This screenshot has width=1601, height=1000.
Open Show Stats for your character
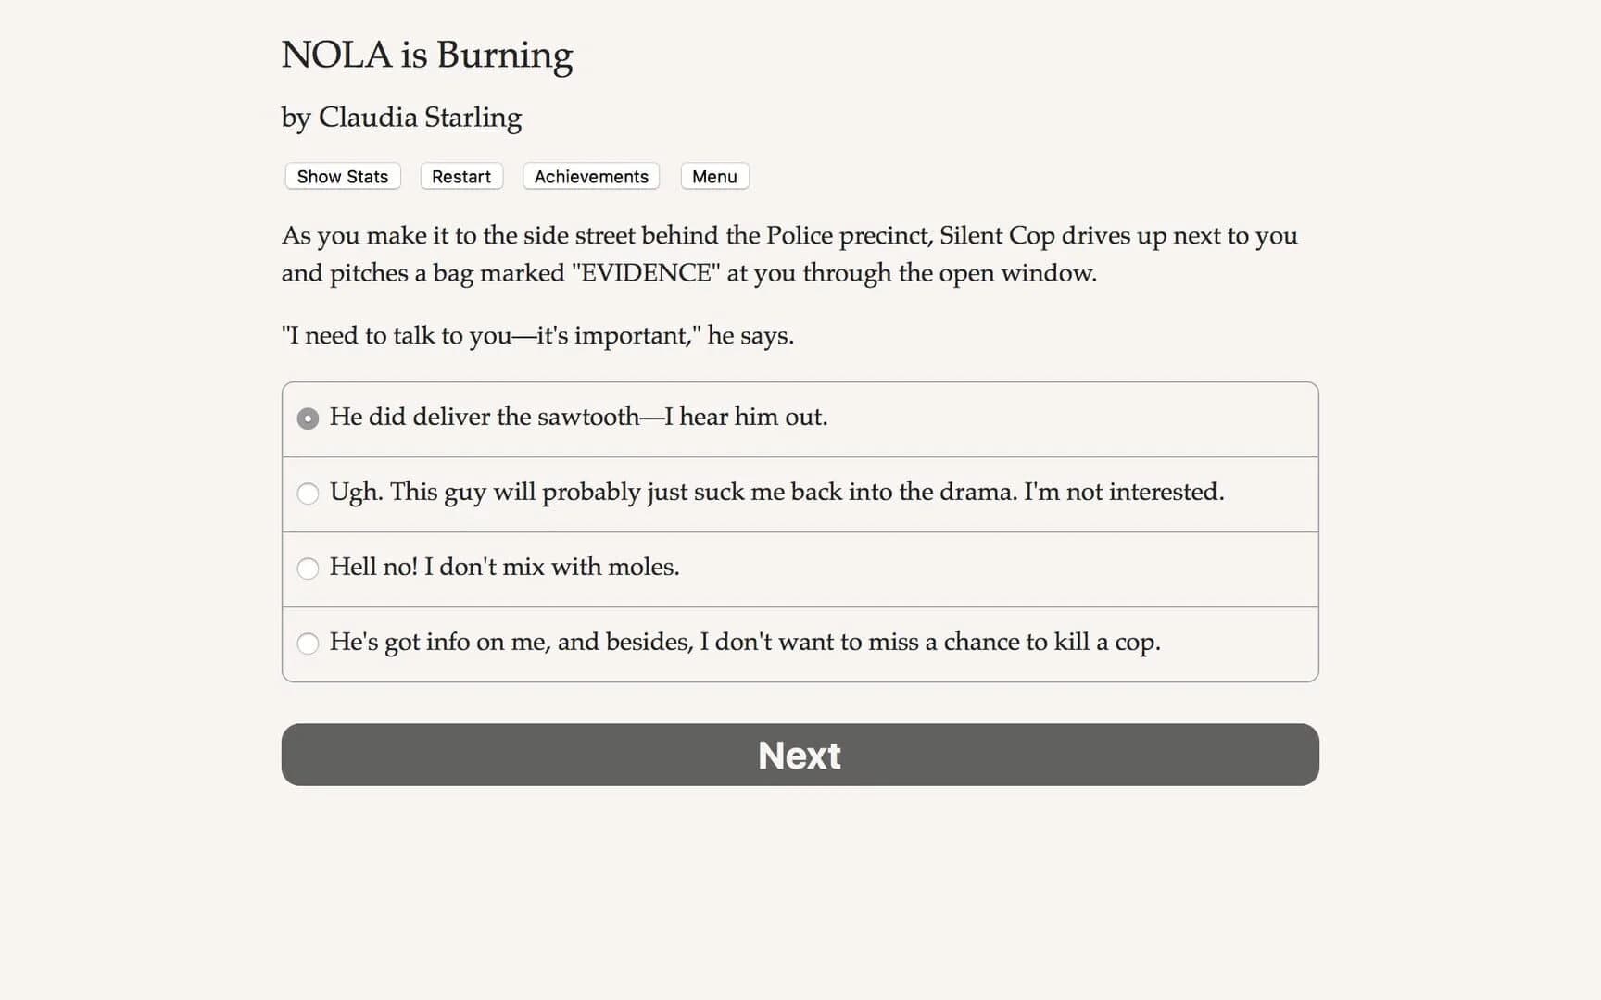coord(342,176)
